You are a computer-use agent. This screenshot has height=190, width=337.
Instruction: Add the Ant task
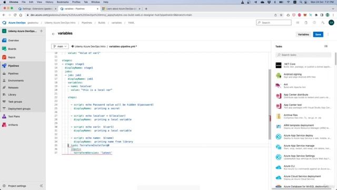click(x=303, y=85)
